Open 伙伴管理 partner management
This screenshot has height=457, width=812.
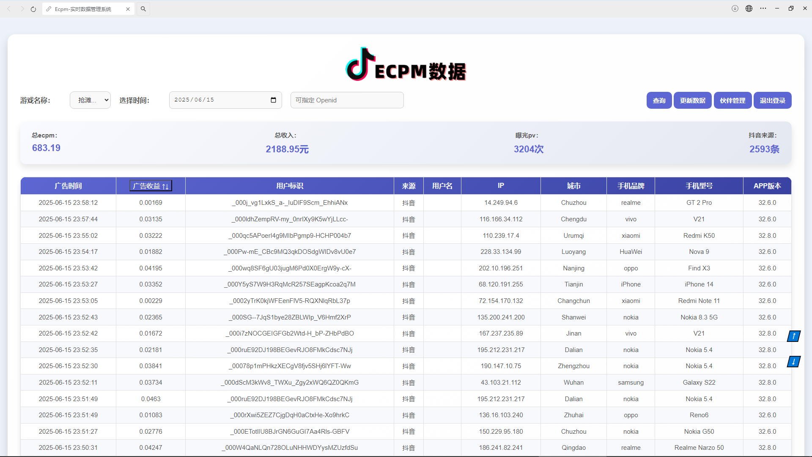click(732, 100)
